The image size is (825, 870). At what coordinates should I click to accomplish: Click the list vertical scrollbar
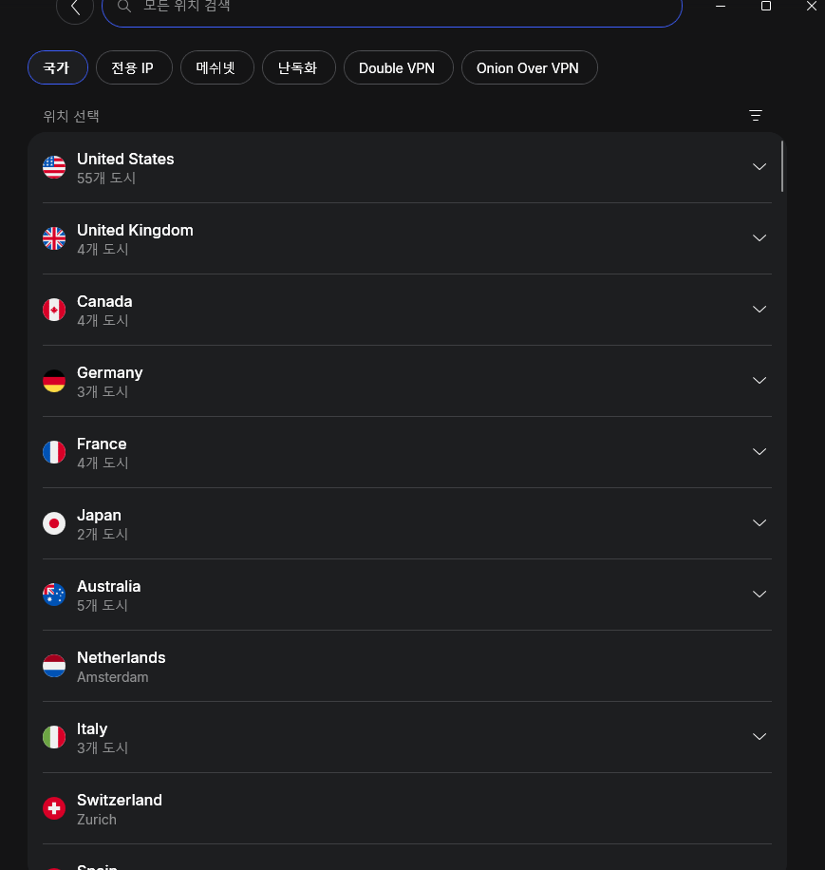pos(781,166)
